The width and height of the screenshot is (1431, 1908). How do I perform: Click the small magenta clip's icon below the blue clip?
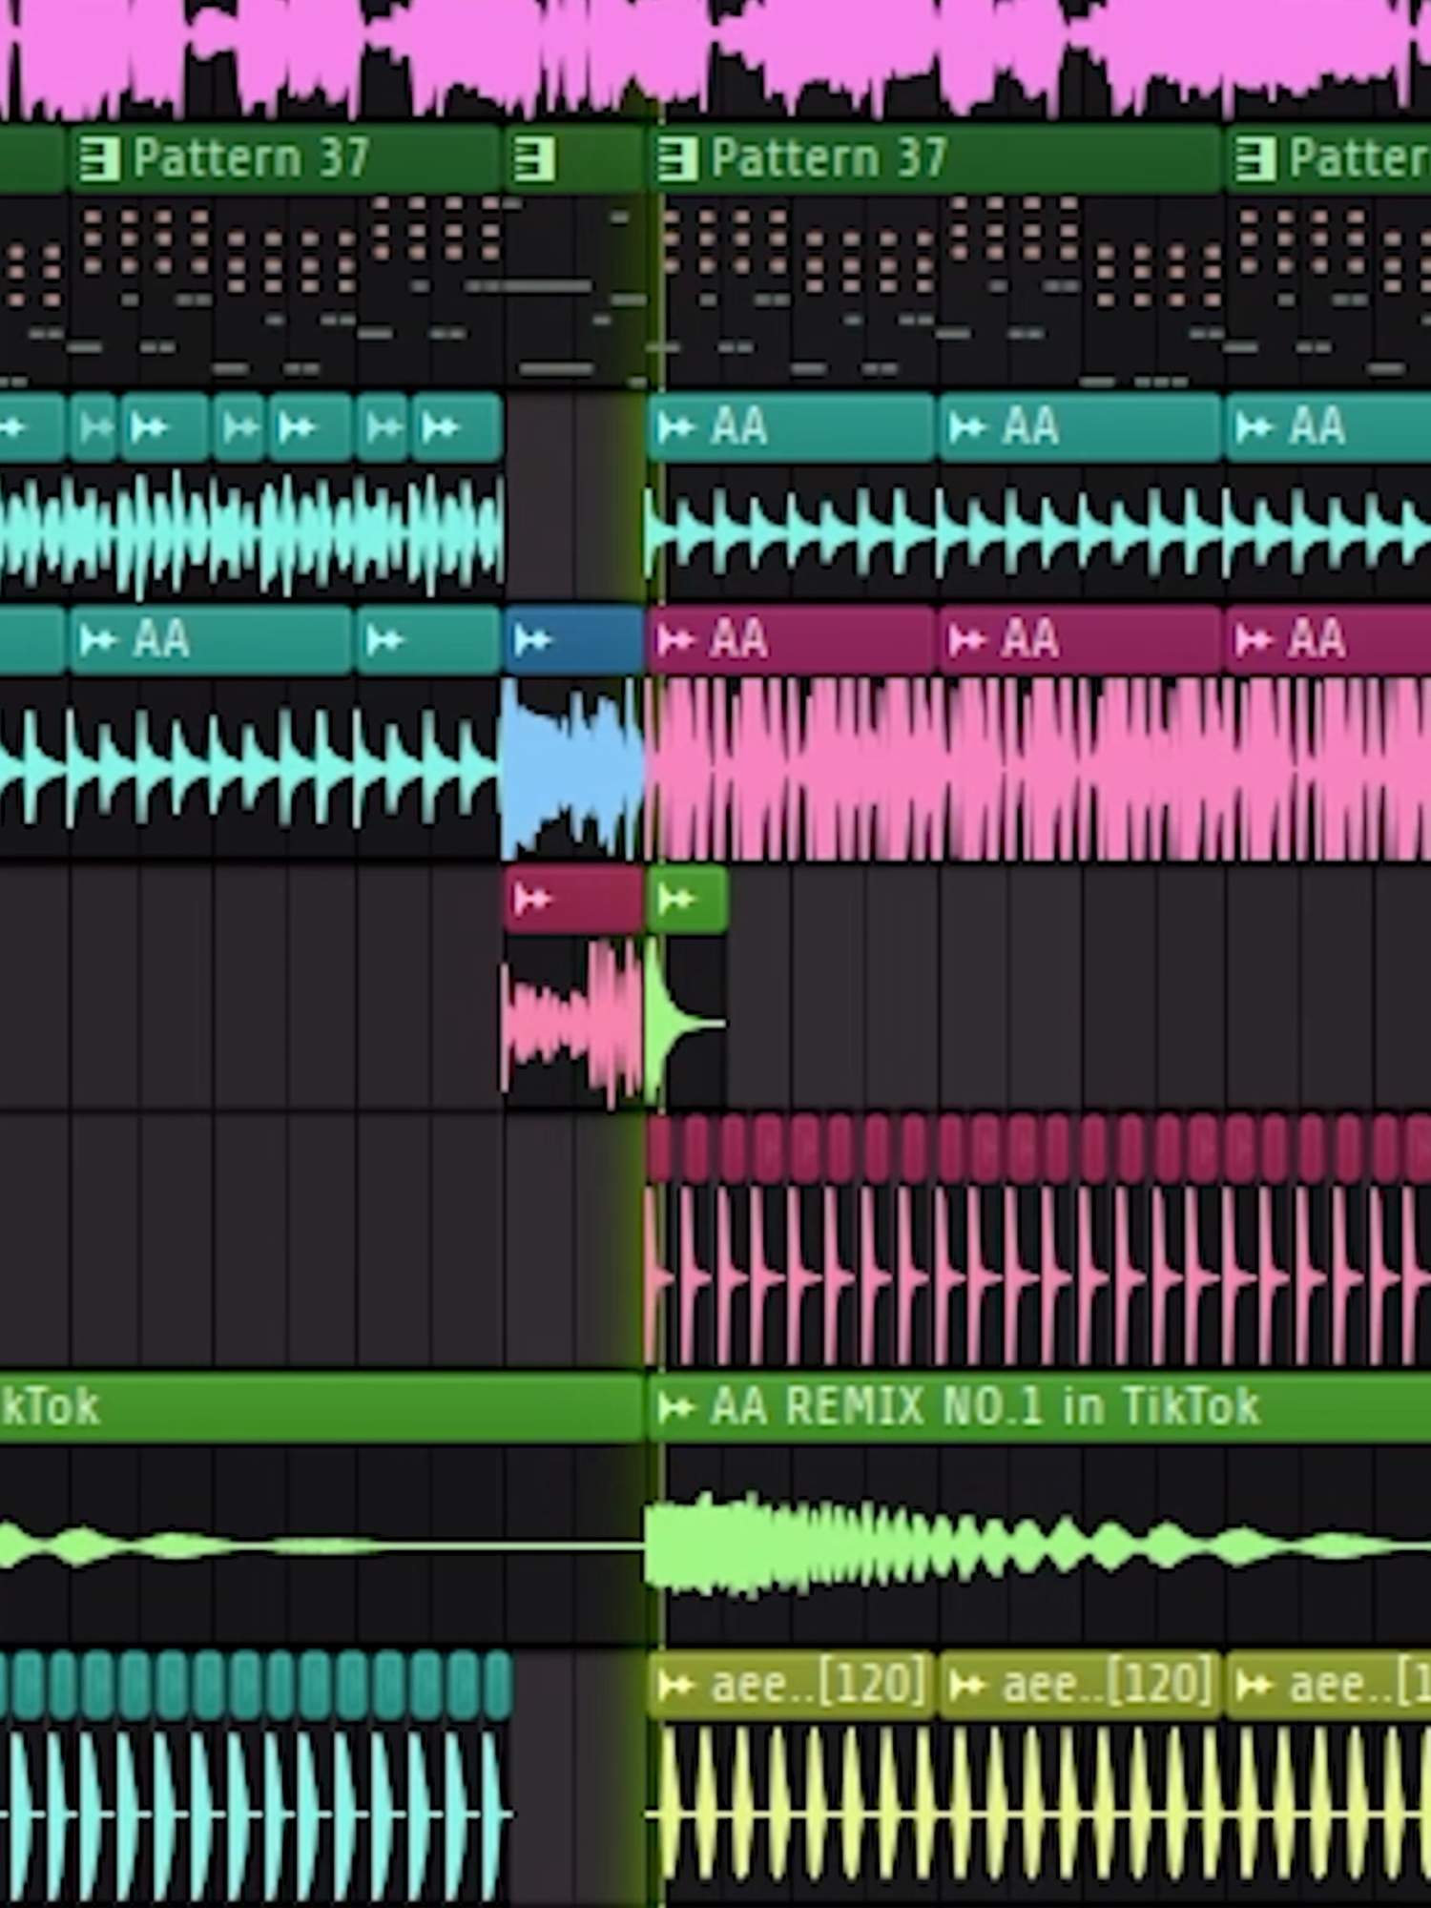pyautogui.click(x=532, y=899)
